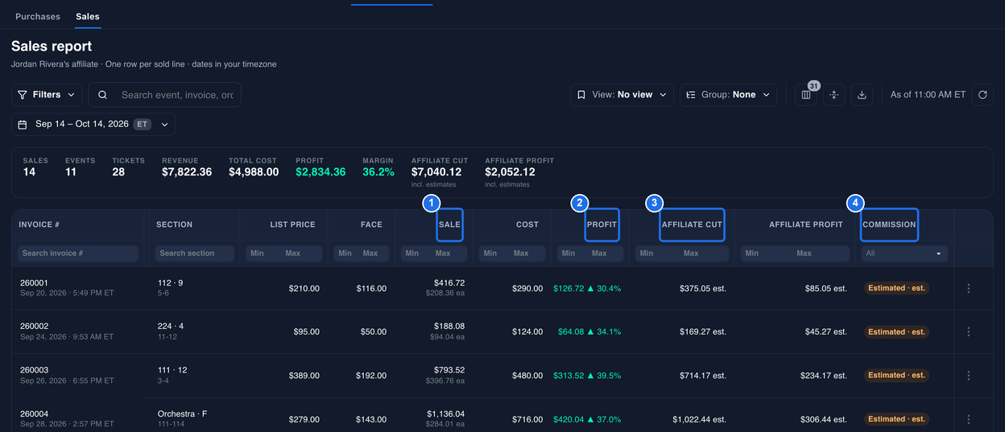
Task: Set Min filter under Cost
Action: pyautogui.click(x=493, y=253)
